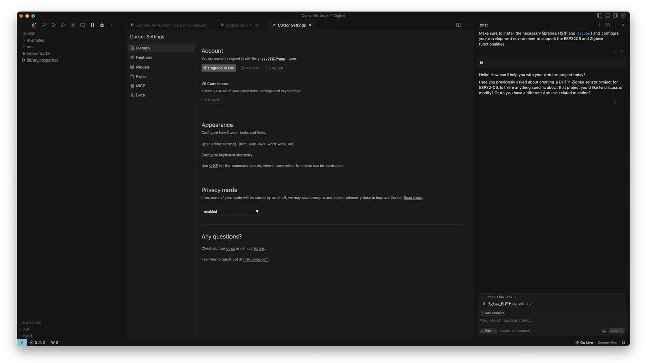Screen dimensions: 647x363
Task: Click Add context in chat
Action: tap(492, 313)
